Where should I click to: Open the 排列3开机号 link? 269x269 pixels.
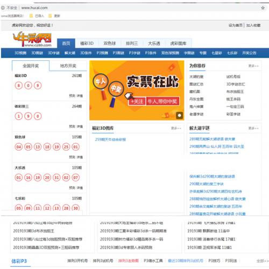77,260
